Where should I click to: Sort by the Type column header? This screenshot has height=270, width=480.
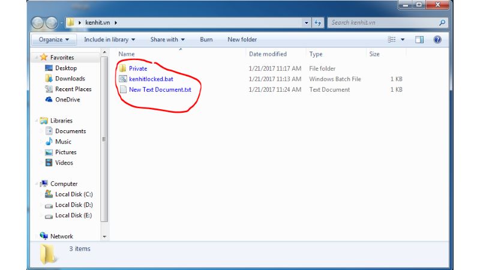(336, 54)
